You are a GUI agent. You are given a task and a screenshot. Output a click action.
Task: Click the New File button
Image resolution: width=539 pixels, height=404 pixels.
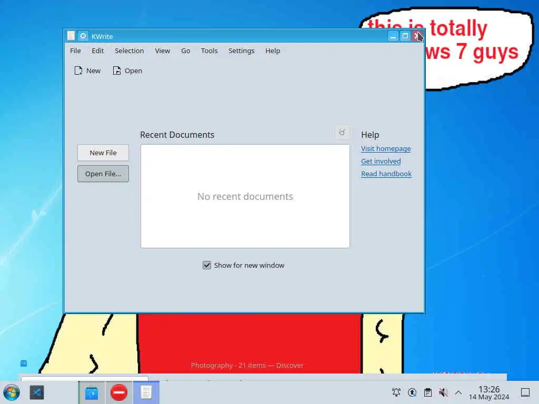point(103,153)
